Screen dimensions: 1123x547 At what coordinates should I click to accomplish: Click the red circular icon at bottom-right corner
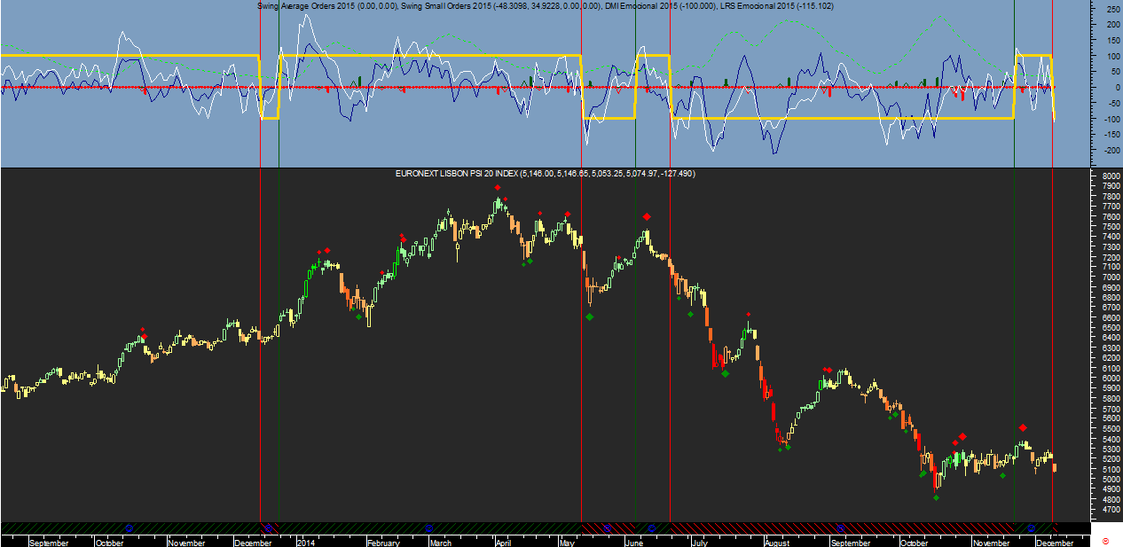pyautogui.click(x=1104, y=540)
